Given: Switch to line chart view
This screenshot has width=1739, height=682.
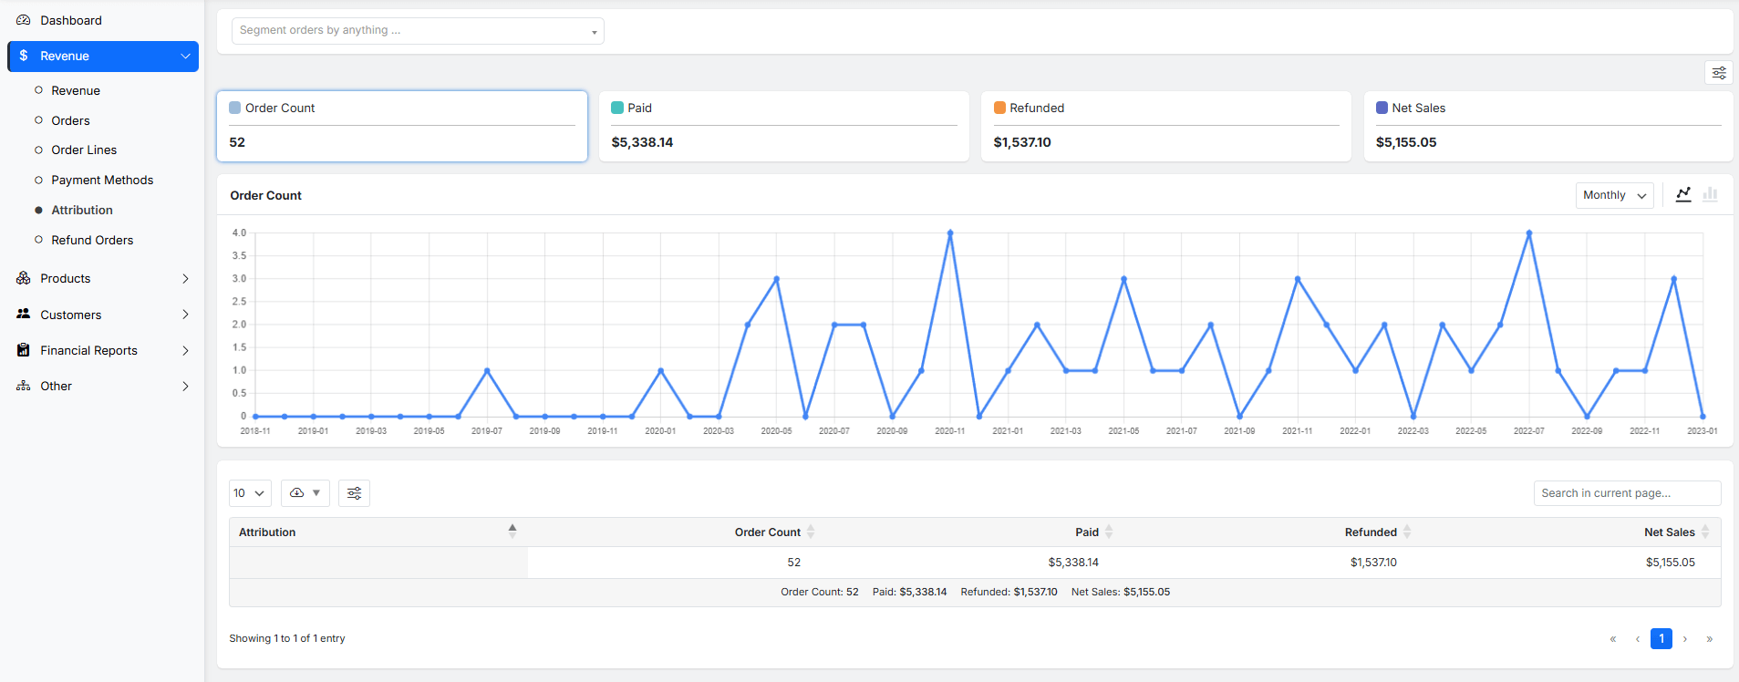Looking at the screenshot, I should [x=1683, y=194].
